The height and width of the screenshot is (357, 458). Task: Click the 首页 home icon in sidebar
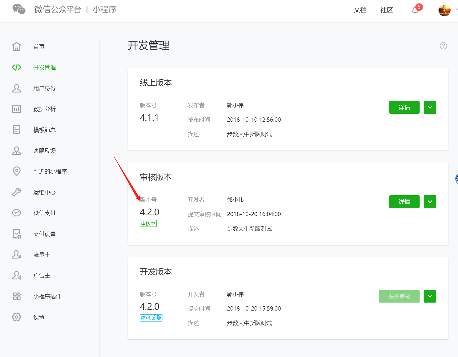[17, 46]
